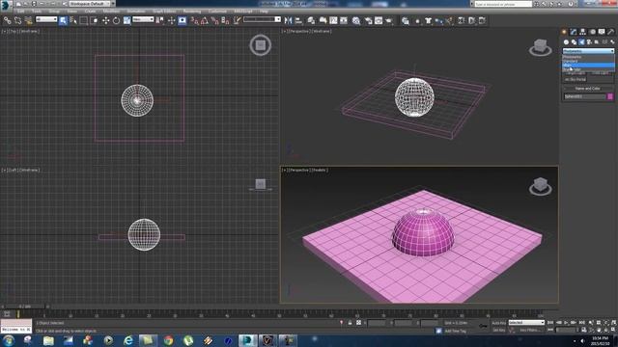Open Realistic shading label menu
This screenshot has width=618, height=347.
click(x=320, y=170)
